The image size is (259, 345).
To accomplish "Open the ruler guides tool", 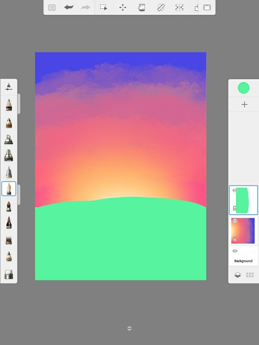I will 161,7.
